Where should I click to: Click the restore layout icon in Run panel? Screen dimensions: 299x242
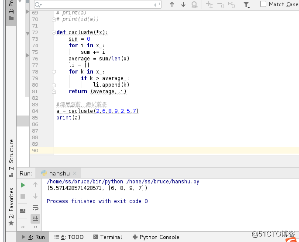[23, 210]
